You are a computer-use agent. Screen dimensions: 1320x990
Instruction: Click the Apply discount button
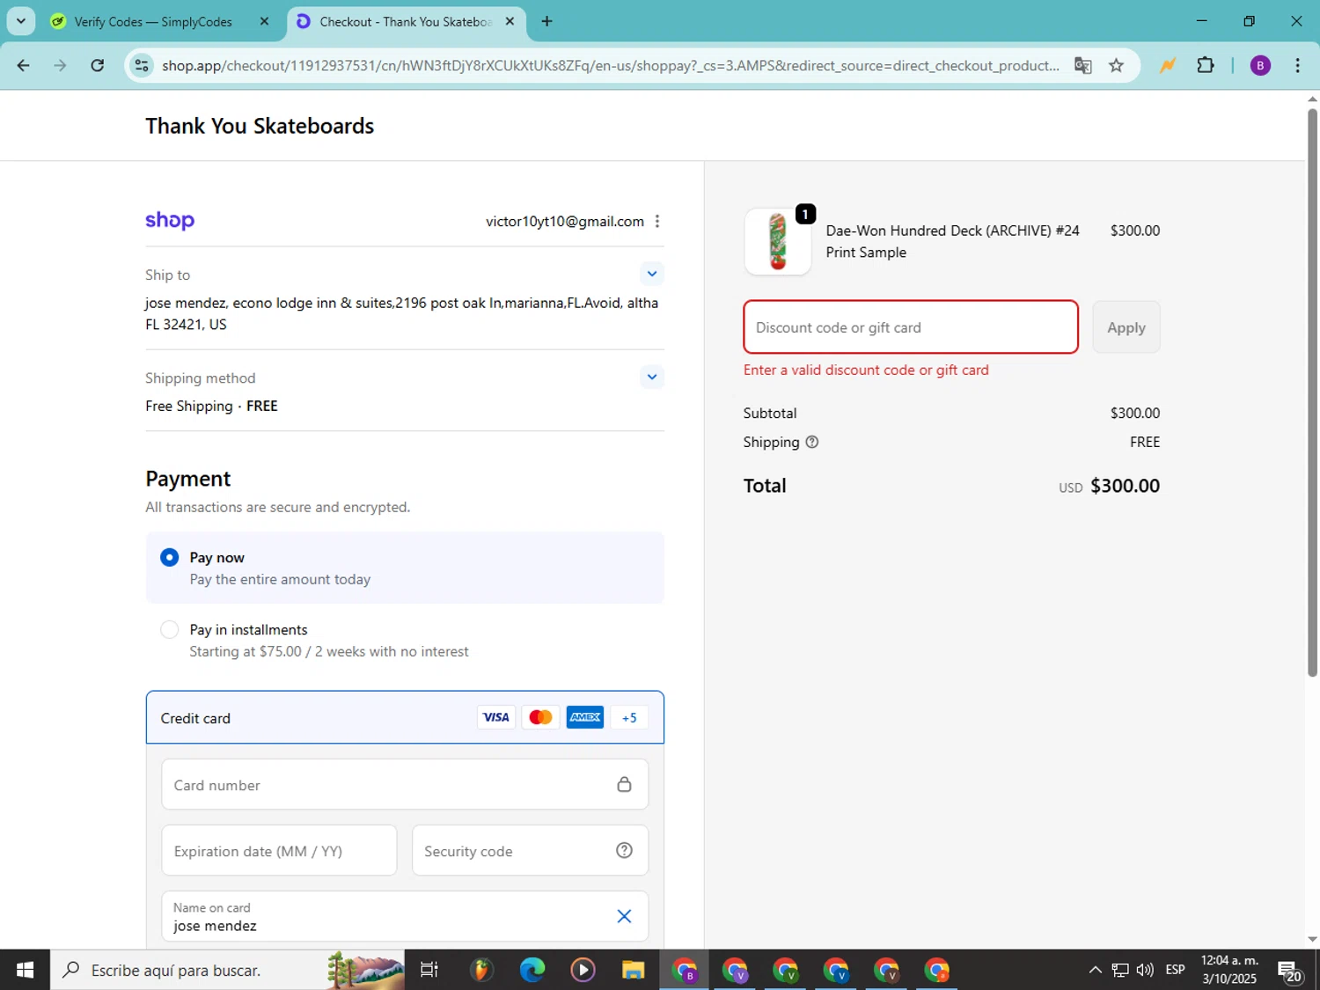1126,327
